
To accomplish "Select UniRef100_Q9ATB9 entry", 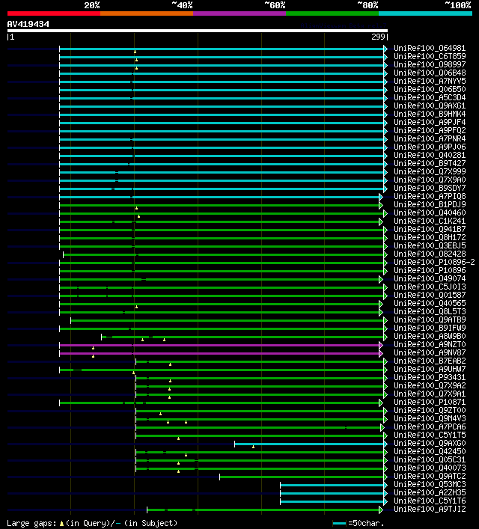I will click(430, 319).
